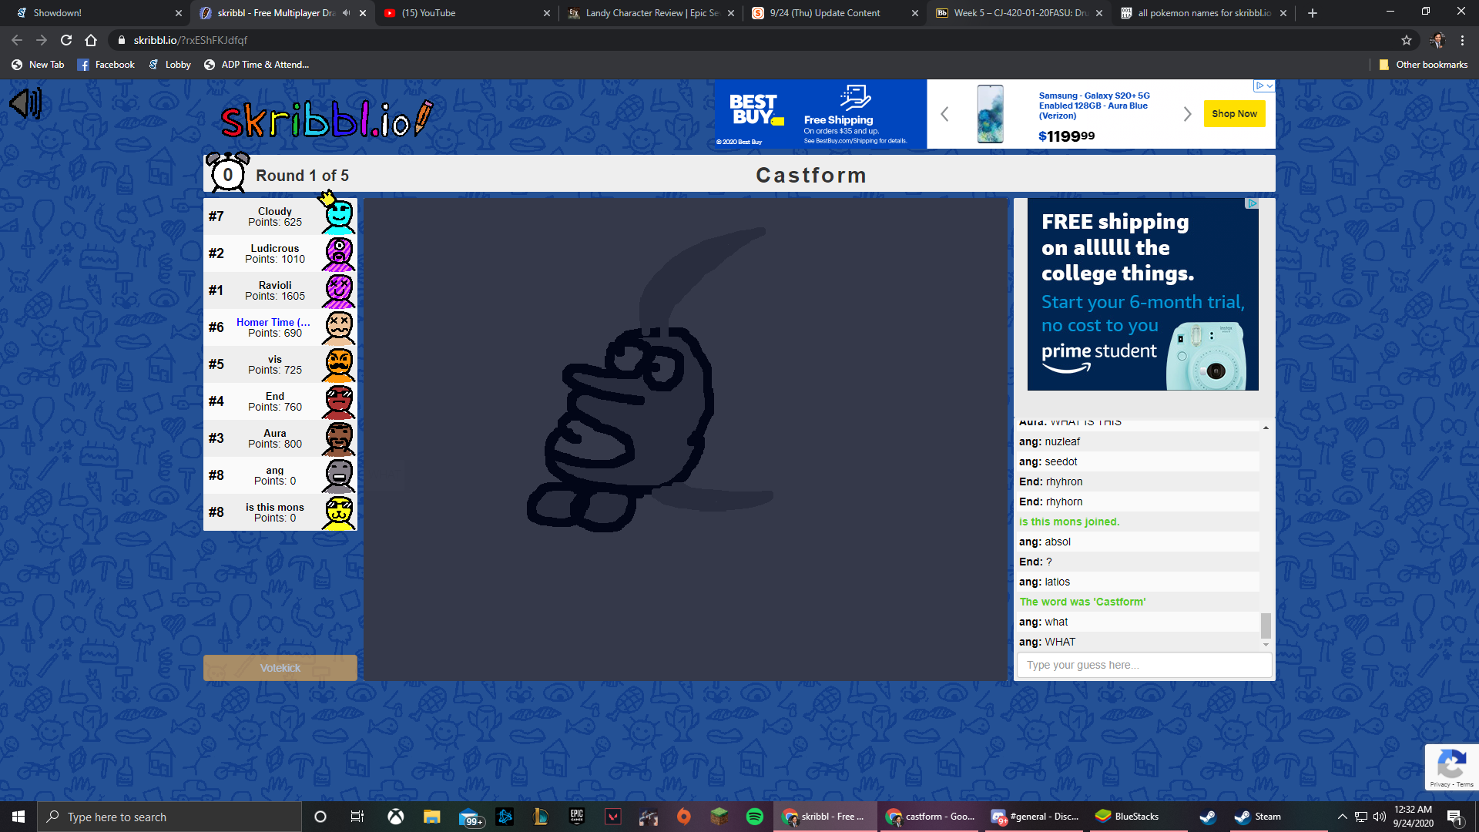Open Spotify from the taskbar
The height and width of the screenshot is (832, 1479).
(755, 817)
